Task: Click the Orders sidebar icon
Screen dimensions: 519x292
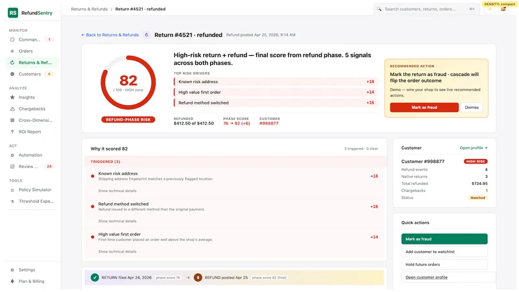Action: coord(12,51)
